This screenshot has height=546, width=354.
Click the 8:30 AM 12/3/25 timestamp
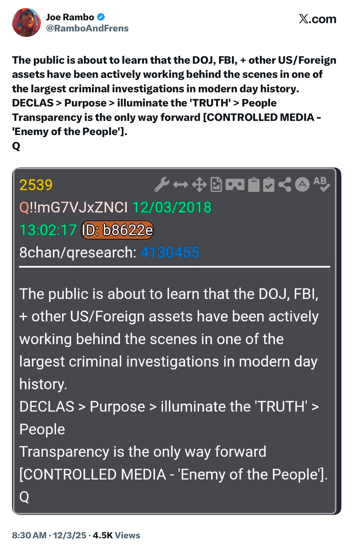[x=49, y=535]
